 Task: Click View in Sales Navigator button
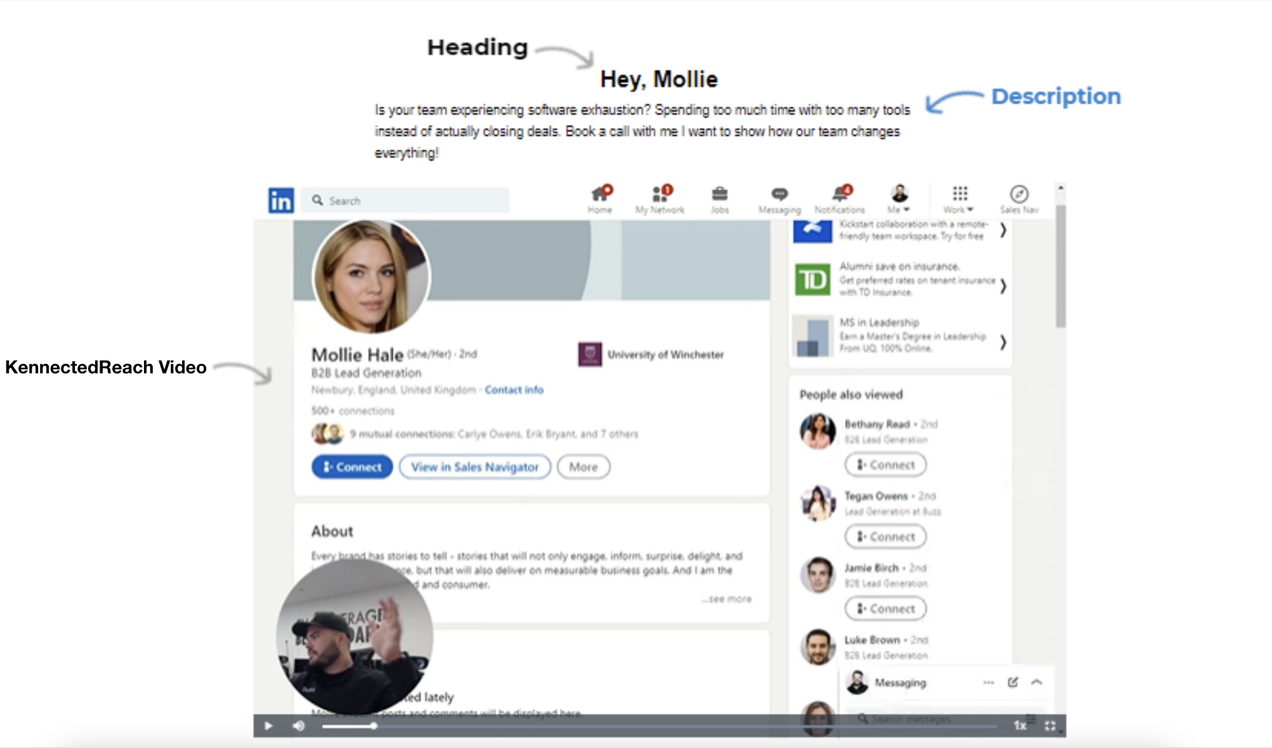475,467
